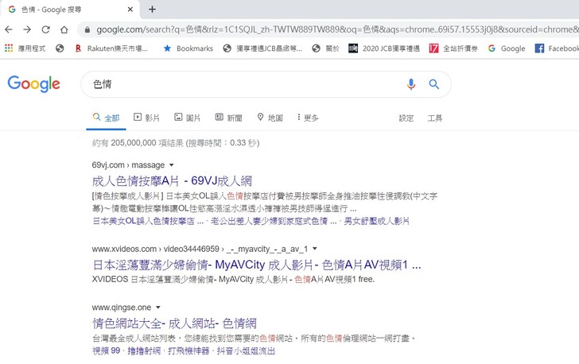Open the 69VJ成人網 result title
The height and width of the screenshot is (364, 579).
tap(172, 181)
